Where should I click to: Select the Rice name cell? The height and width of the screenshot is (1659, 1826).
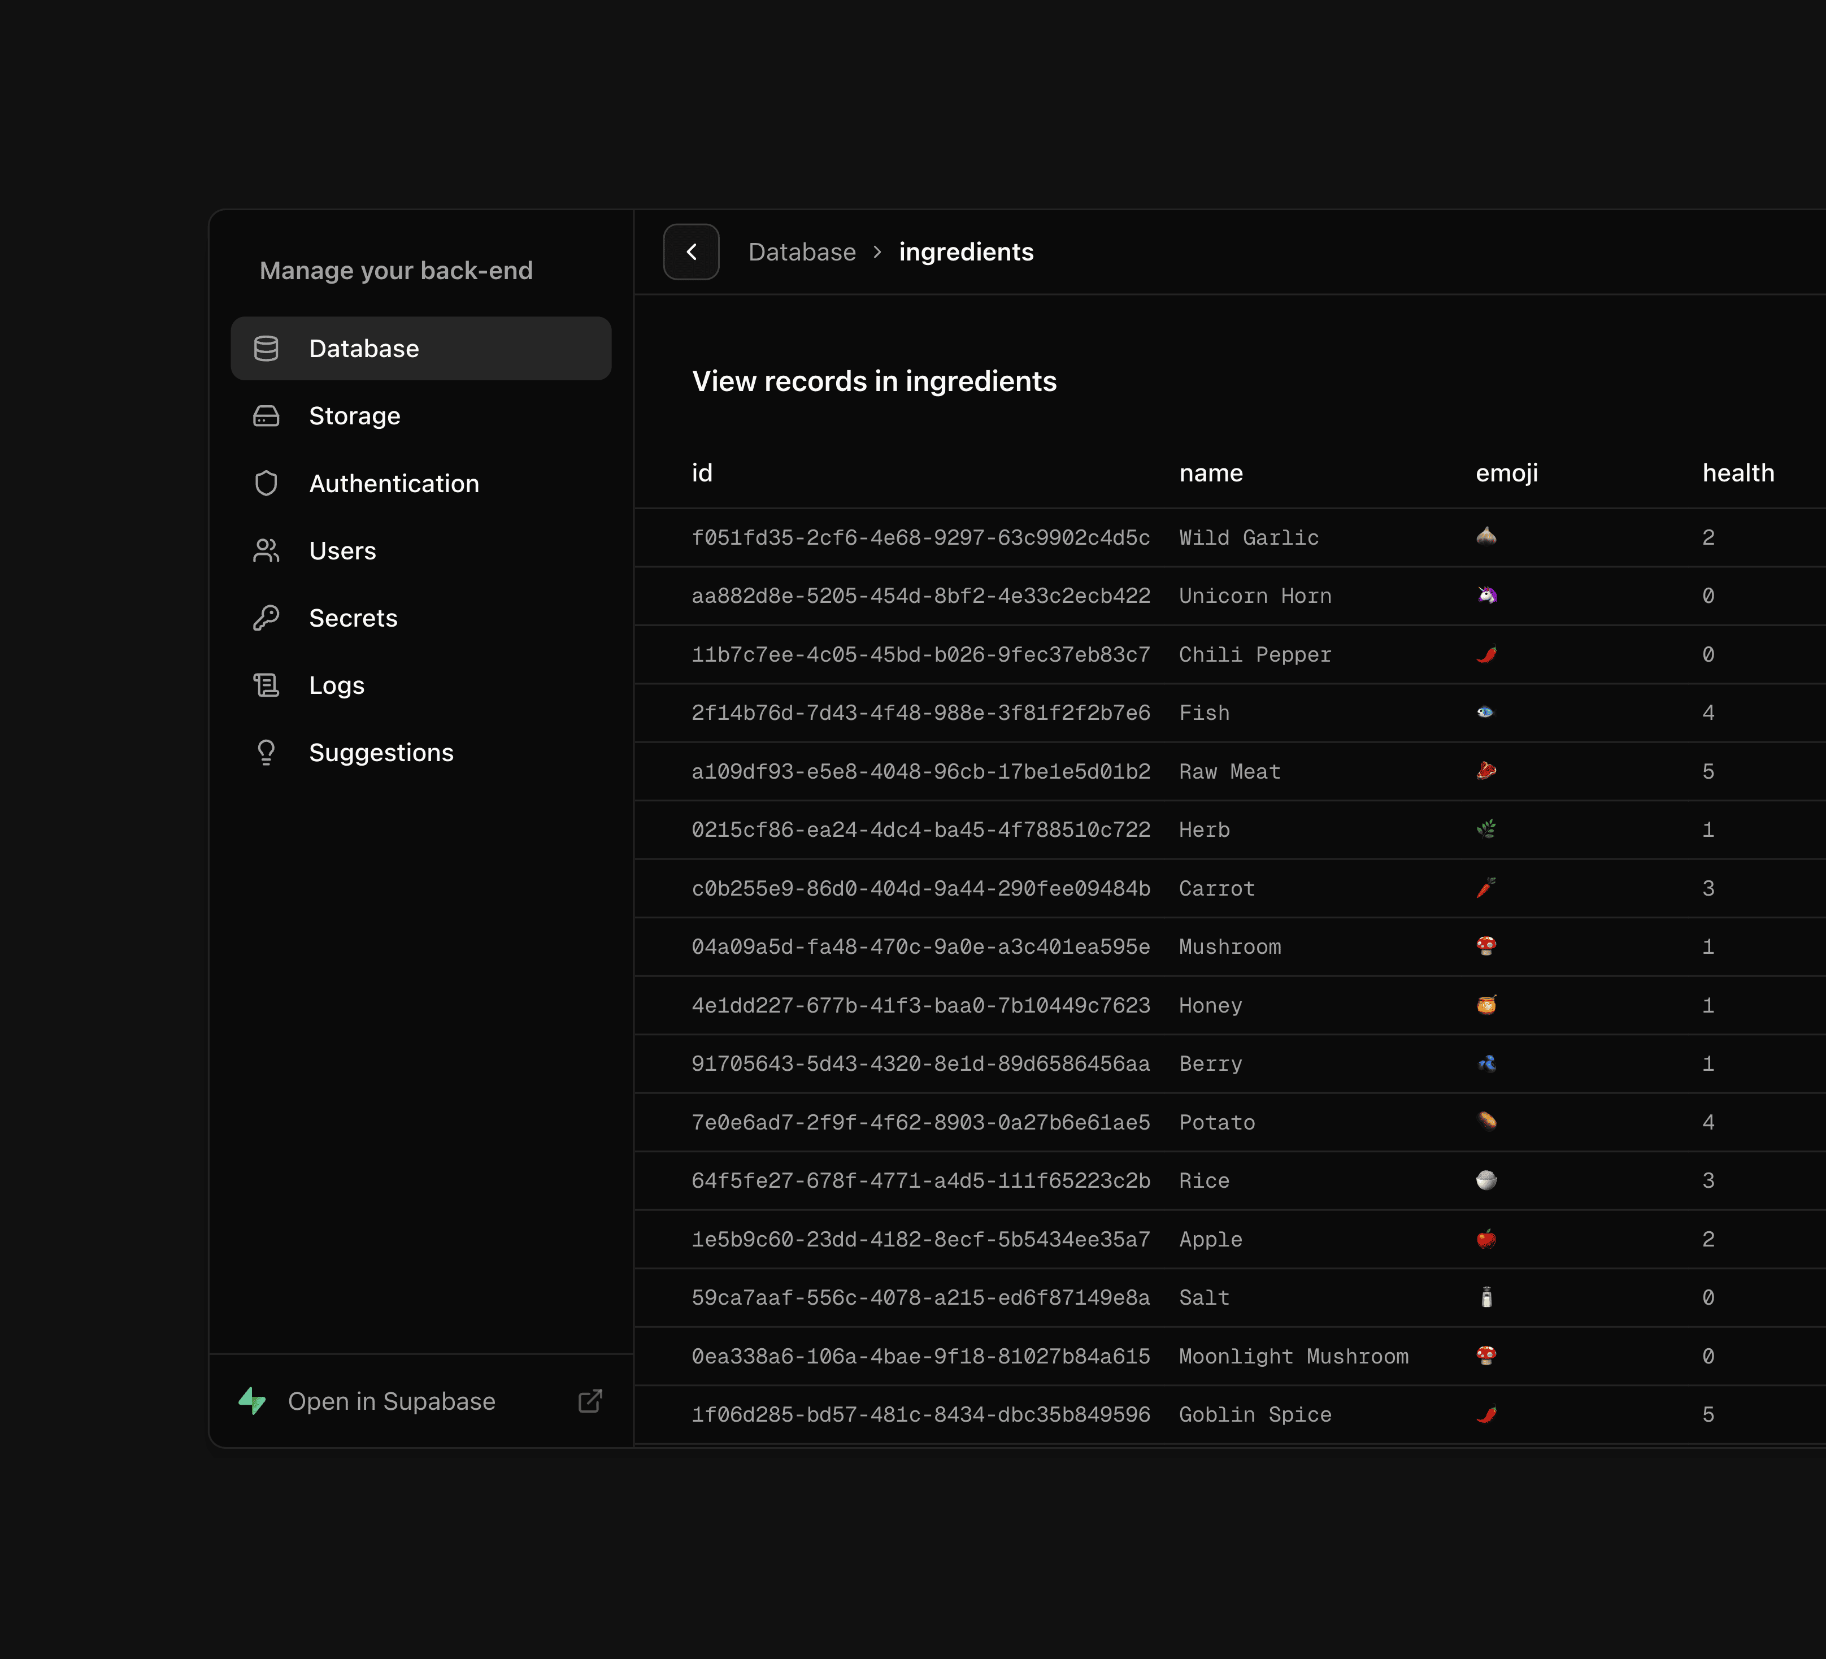click(x=1205, y=1180)
